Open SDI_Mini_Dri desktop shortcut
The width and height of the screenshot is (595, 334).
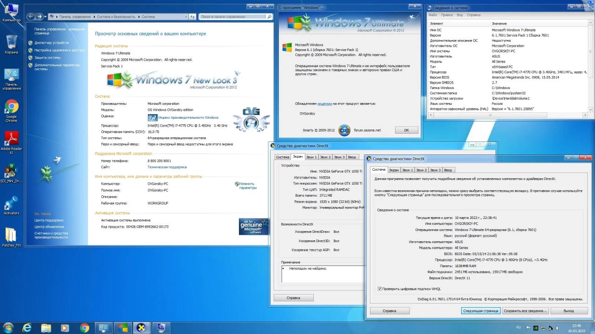[11, 174]
